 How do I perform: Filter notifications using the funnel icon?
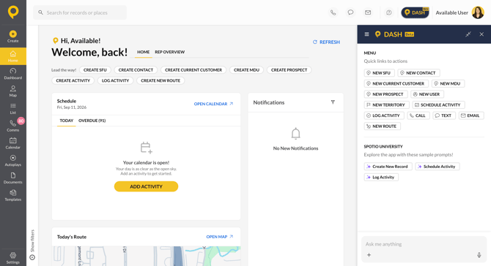[333, 102]
